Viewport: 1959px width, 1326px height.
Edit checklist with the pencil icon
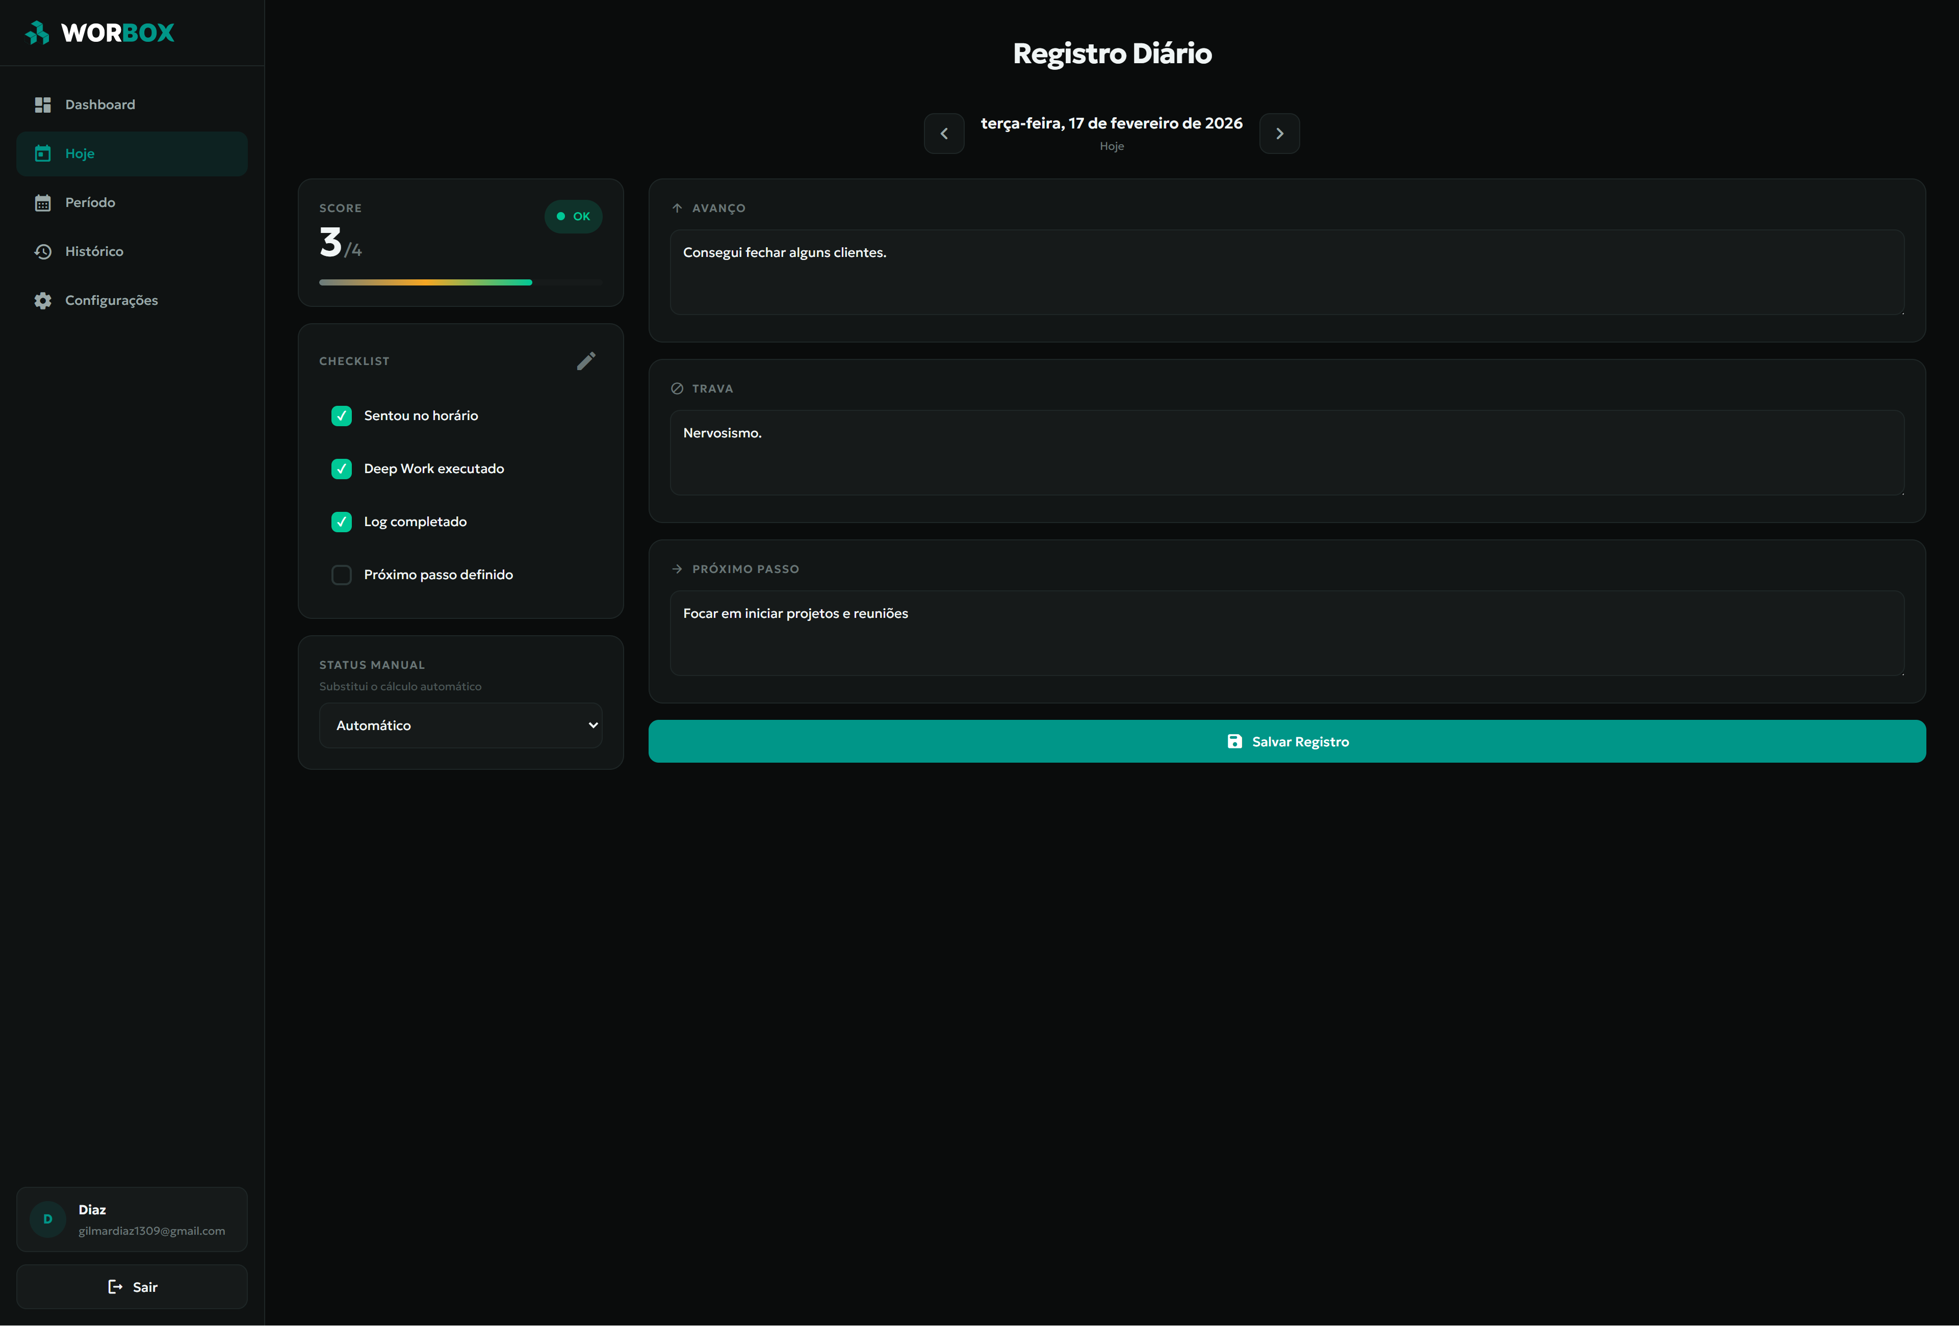[x=586, y=361]
